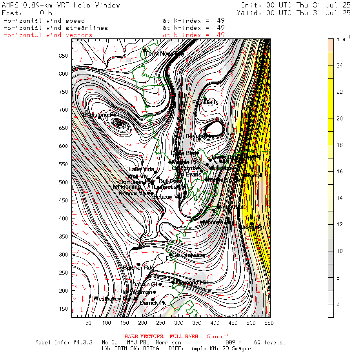Click the Wall Vly station label

tap(138, 176)
